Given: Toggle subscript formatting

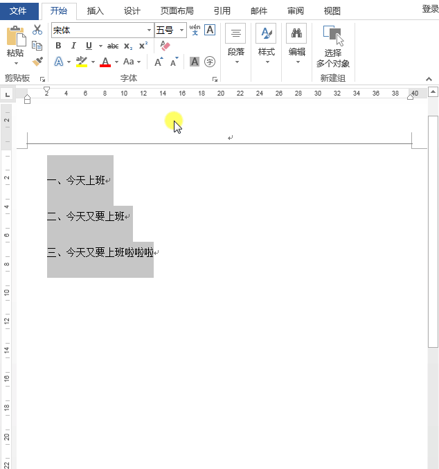Looking at the screenshot, I should 128,46.
